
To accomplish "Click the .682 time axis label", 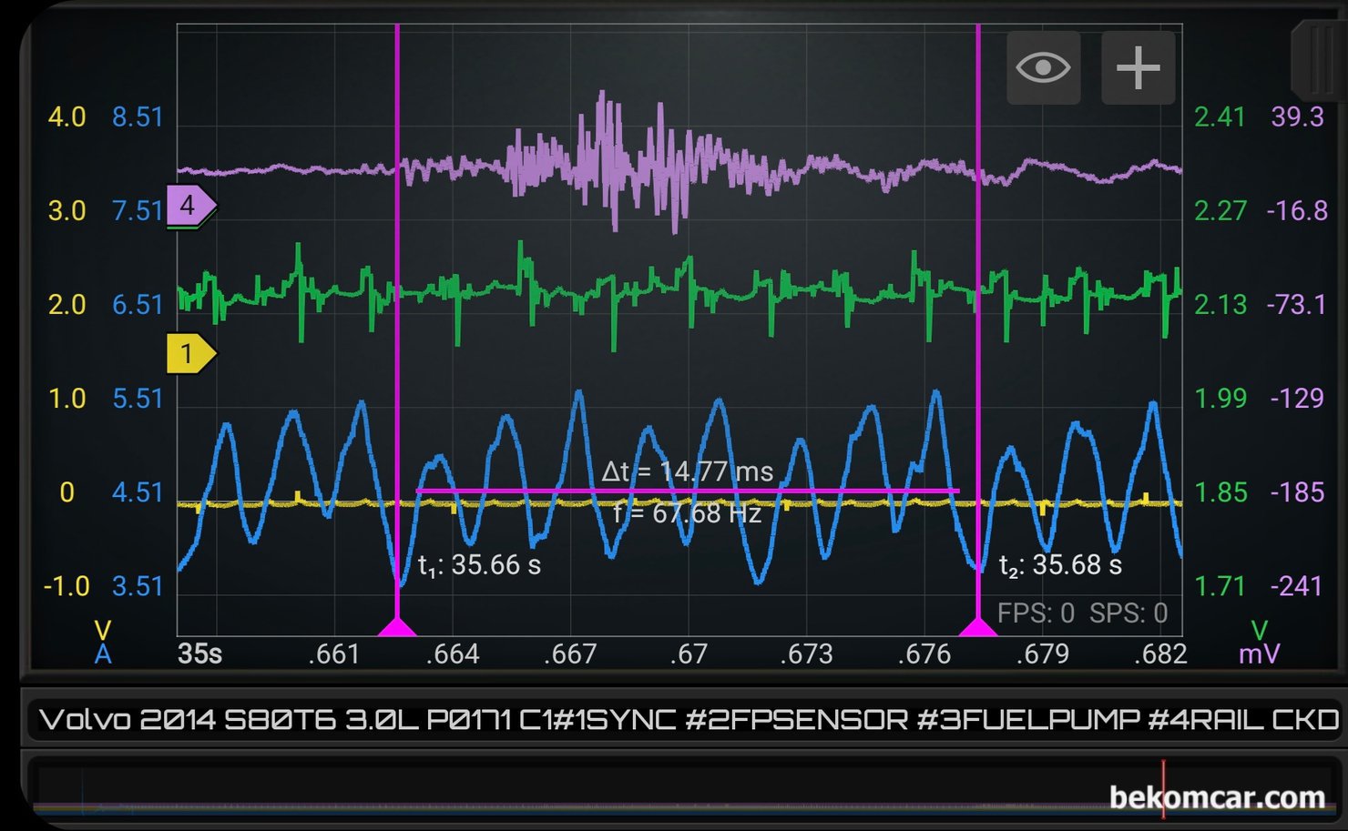I will point(1160,654).
